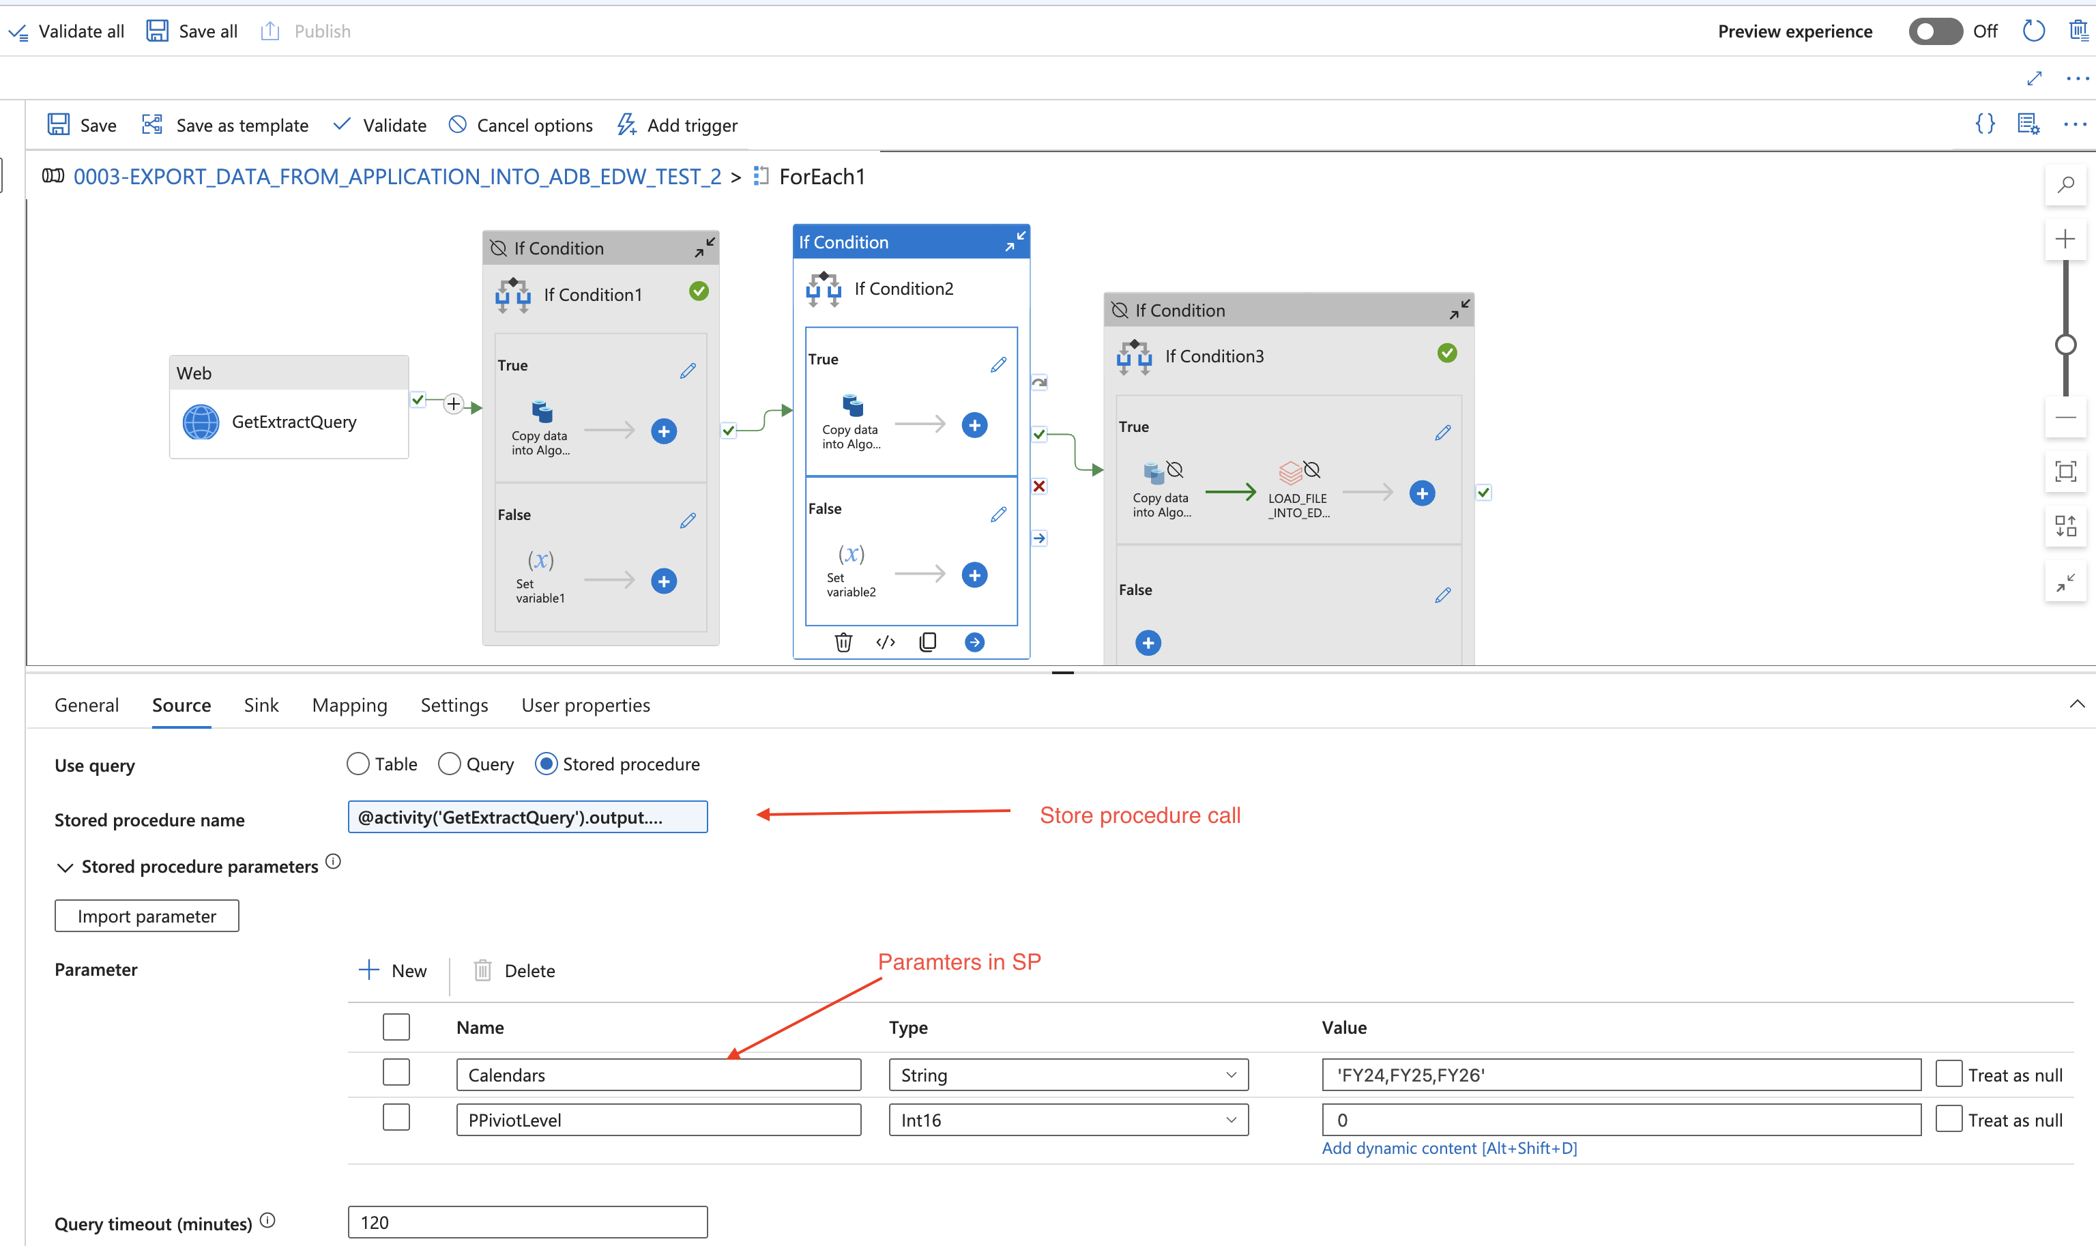Switch to the Mapping tab
Viewport: 2096px width, 1246px height.
coord(350,705)
